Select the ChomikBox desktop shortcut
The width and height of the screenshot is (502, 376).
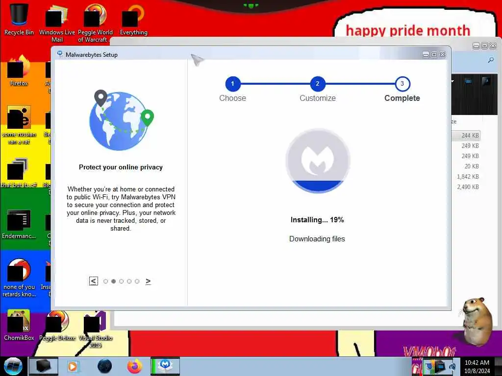tap(19, 325)
